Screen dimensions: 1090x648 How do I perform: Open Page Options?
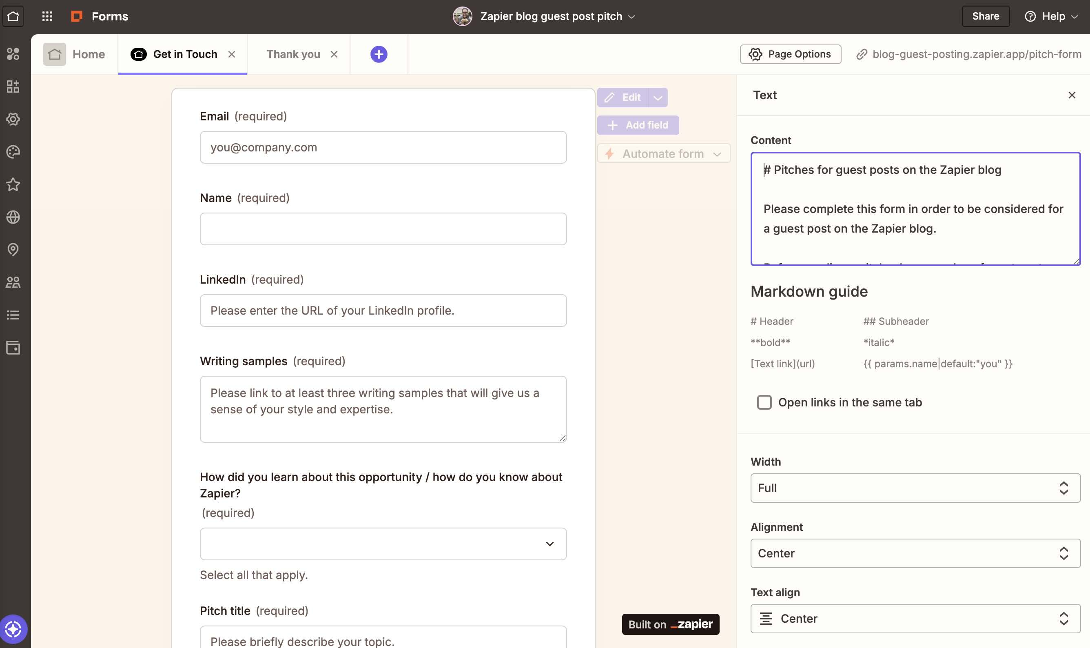[x=790, y=54]
